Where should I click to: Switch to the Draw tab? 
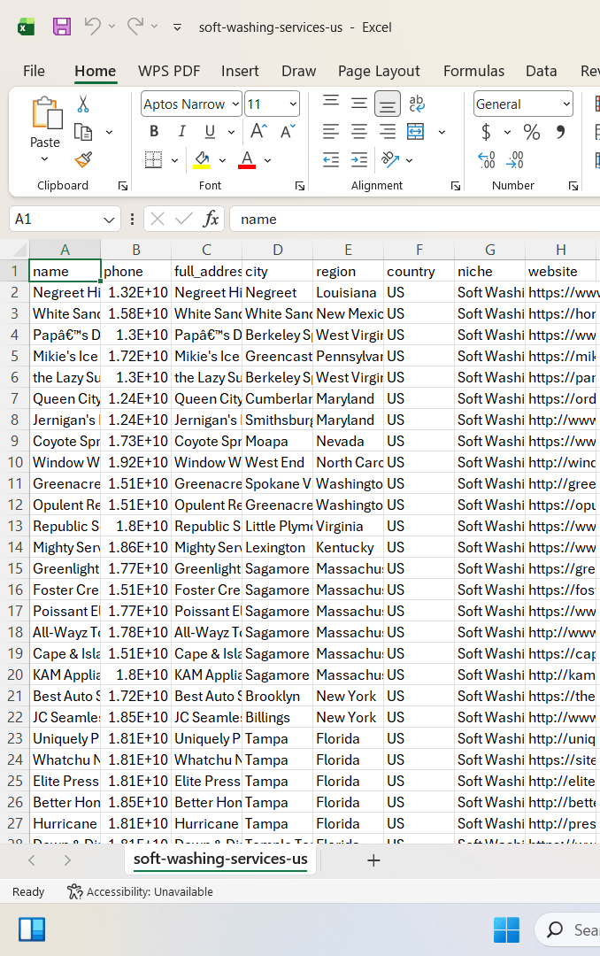(x=299, y=72)
